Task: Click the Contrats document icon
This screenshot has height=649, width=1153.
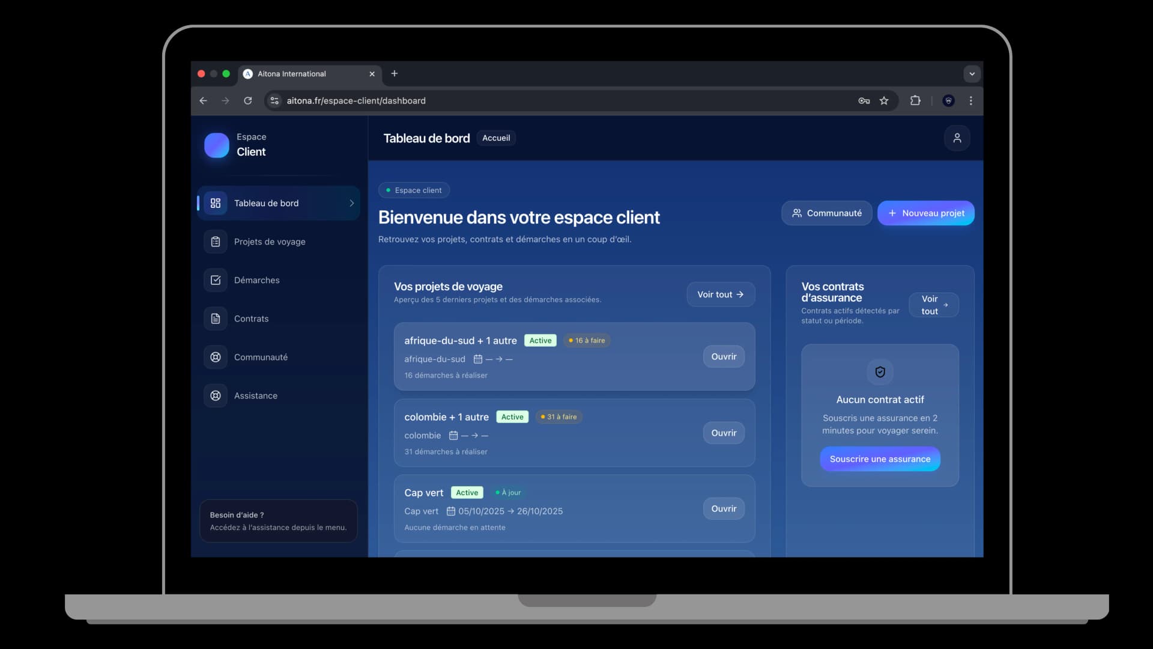Action: pos(216,318)
